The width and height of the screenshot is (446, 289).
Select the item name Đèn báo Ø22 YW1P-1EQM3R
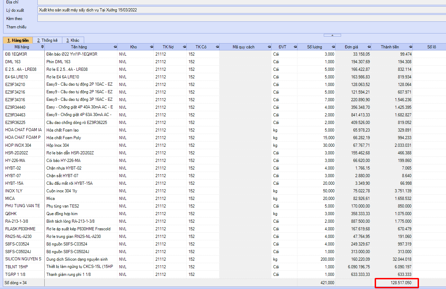pos(72,54)
